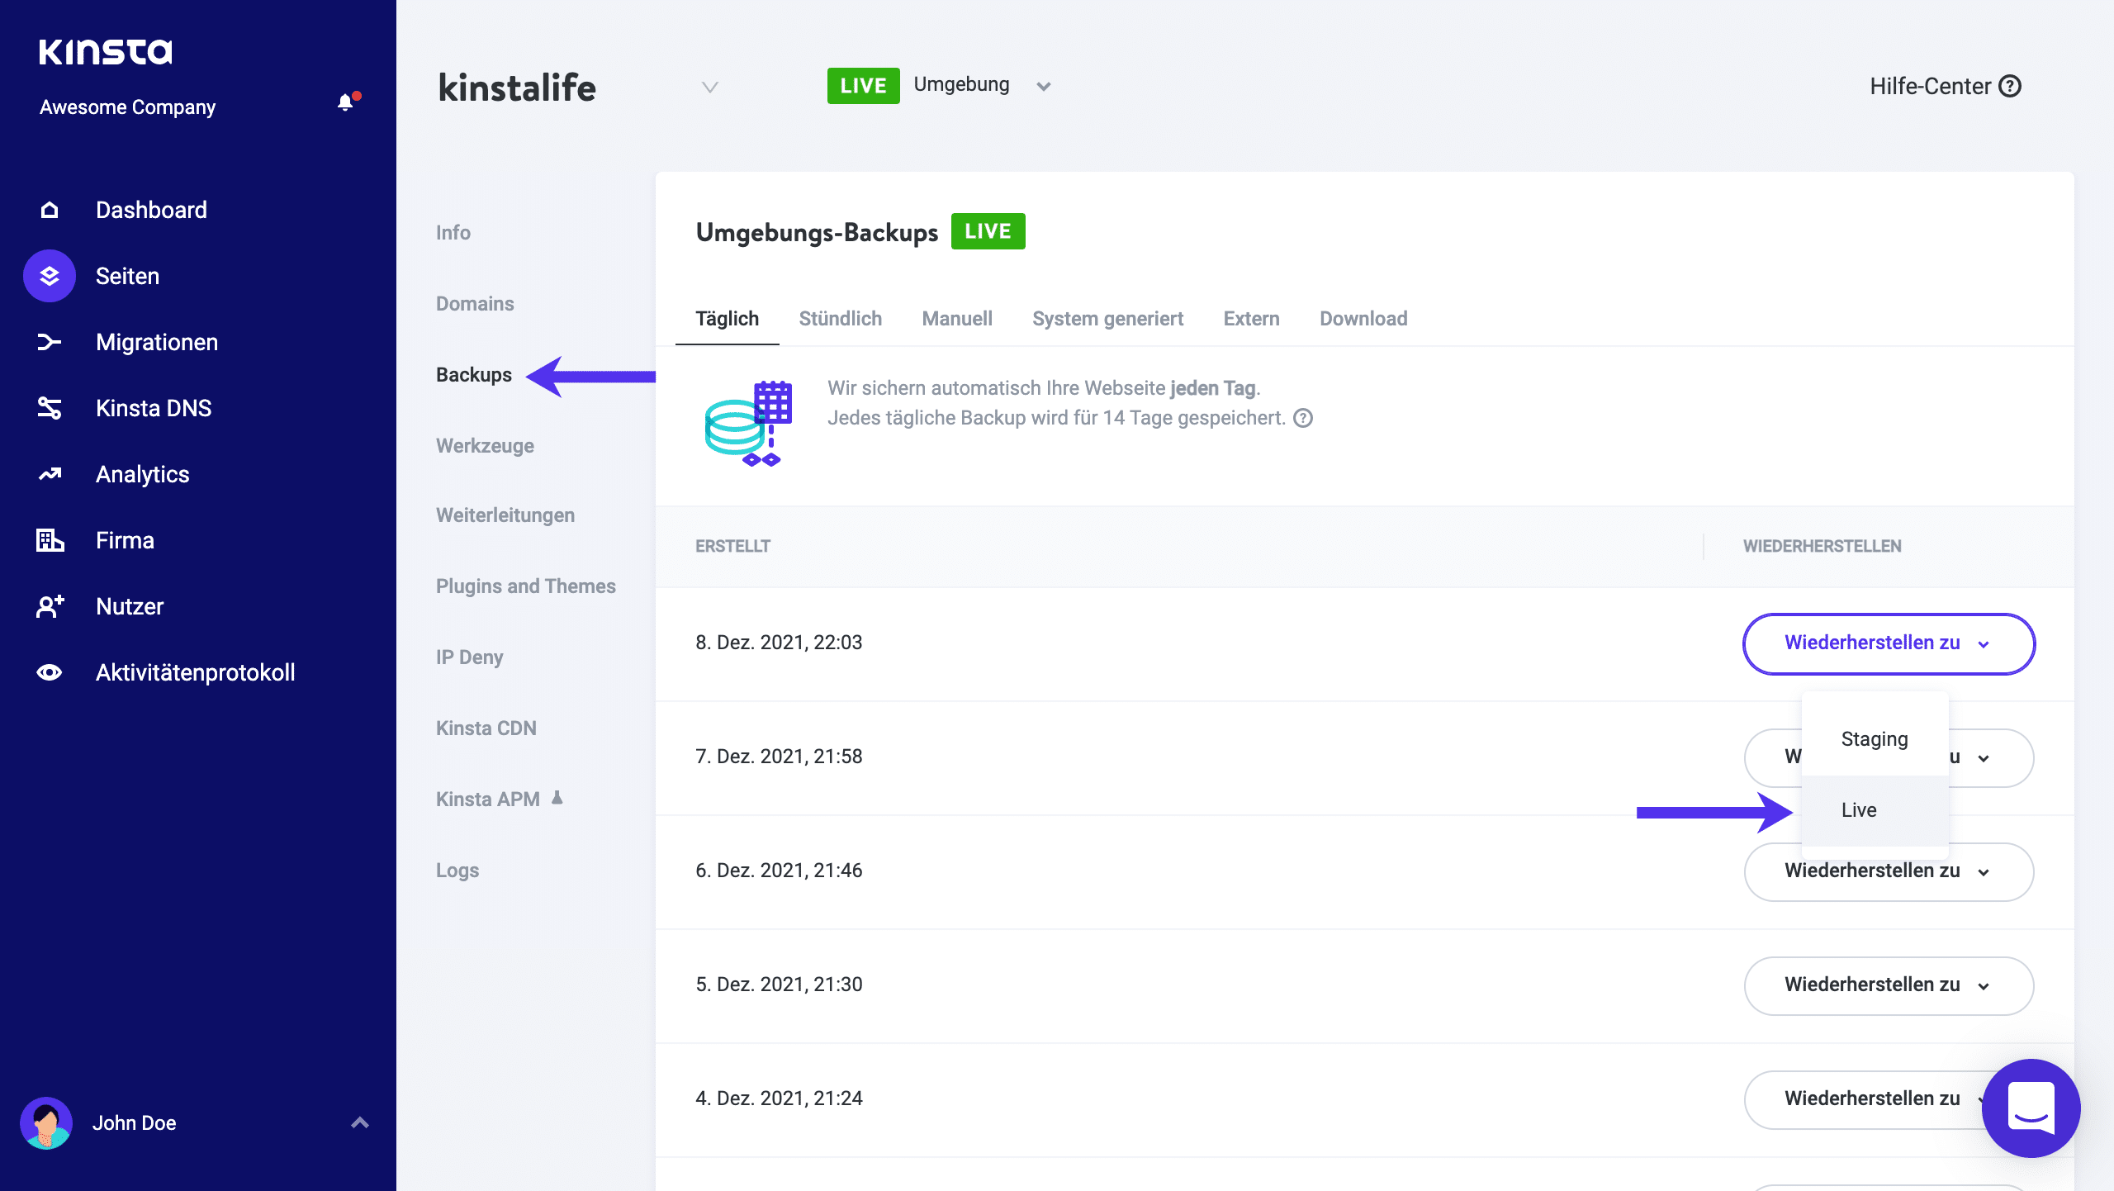The image size is (2114, 1191).
Task: Open the Nutzer add-user icon
Action: pyautogui.click(x=49, y=606)
